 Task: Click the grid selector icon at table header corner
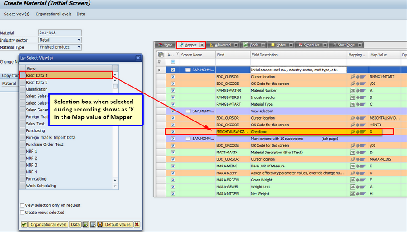click(x=161, y=55)
